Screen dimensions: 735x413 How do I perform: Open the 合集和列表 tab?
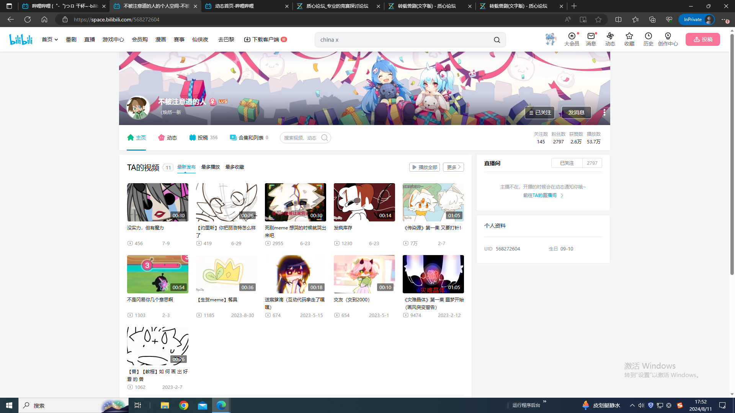(x=249, y=138)
